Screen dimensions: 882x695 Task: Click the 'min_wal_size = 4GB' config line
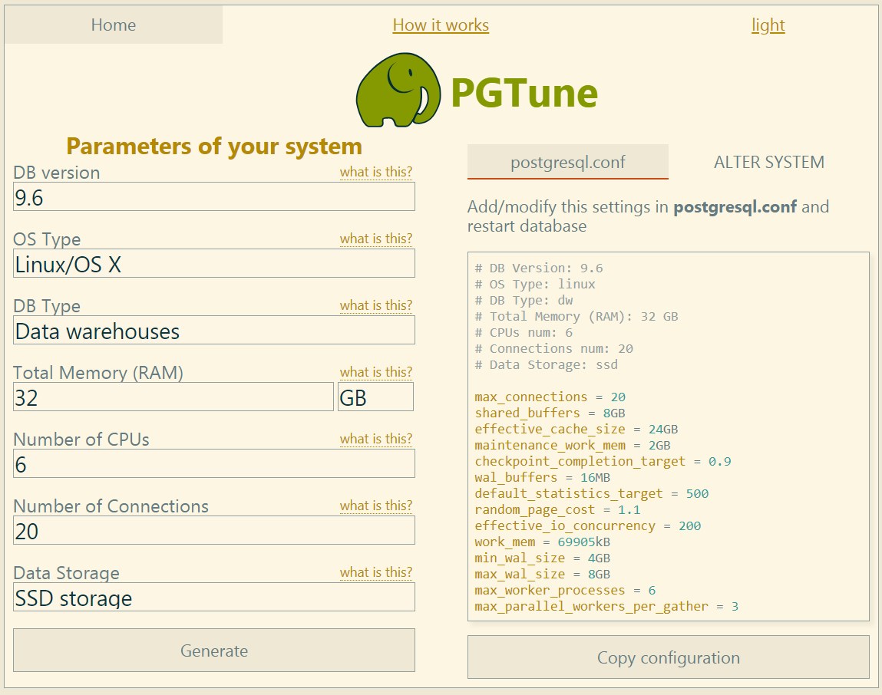[542, 558]
